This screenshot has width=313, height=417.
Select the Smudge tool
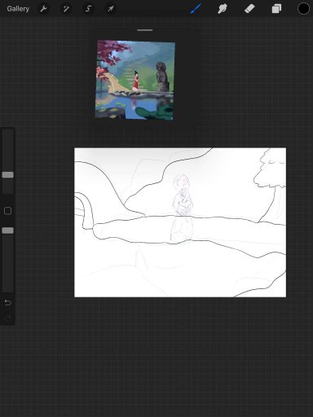(x=223, y=9)
